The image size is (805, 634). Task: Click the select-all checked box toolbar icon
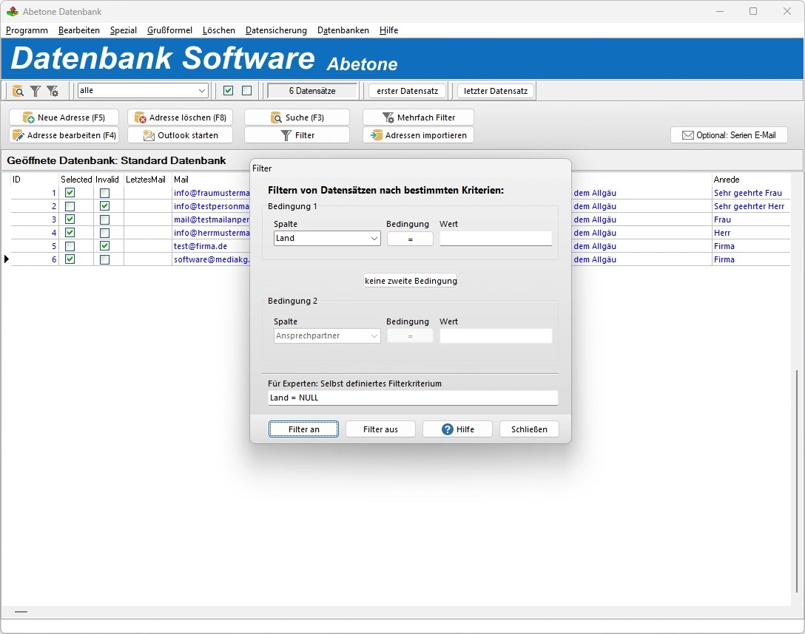point(229,91)
